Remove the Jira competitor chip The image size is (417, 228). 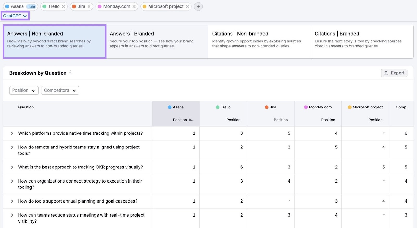click(89, 6)
